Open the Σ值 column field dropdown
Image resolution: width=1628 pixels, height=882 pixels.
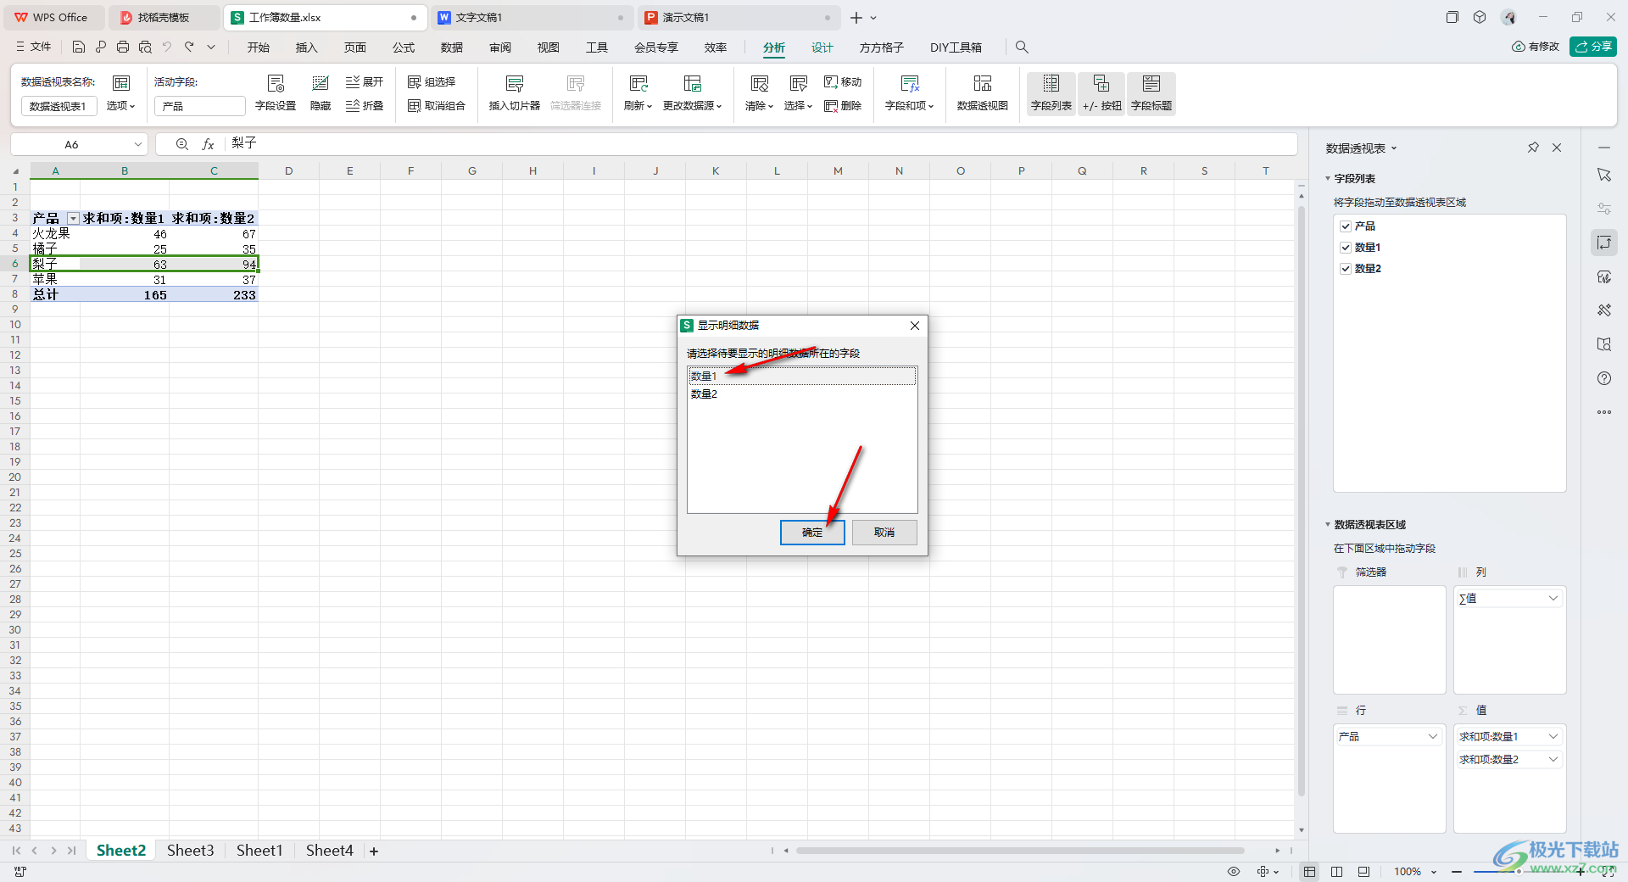tap(1553, 599)
